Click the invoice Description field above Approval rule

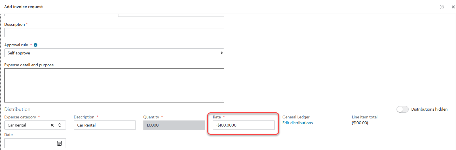(x=114, y=33)
